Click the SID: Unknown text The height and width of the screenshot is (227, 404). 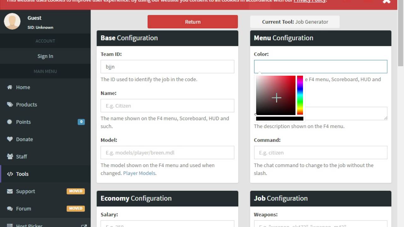(x=40, y=27)
